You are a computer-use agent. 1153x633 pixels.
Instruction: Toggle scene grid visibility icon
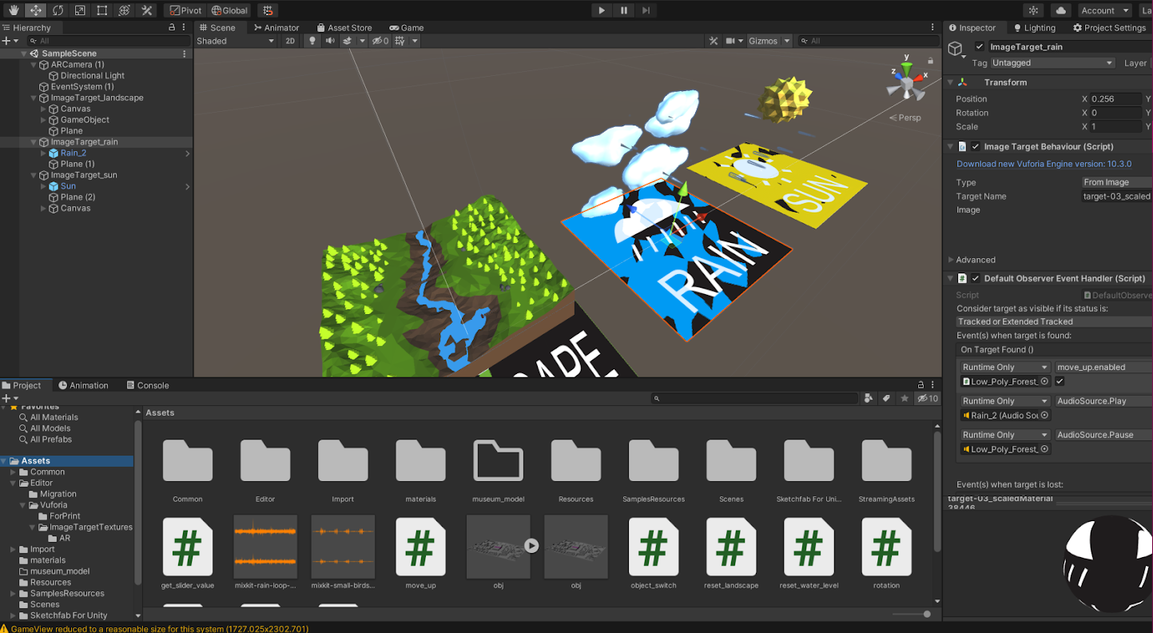(x=400, y=41)
